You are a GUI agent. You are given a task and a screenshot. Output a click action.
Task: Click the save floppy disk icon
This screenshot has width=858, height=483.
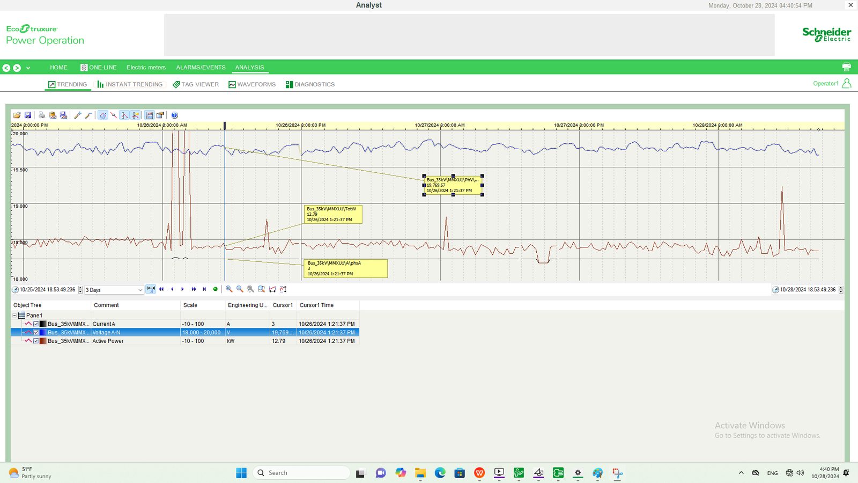tap(28, 115)
